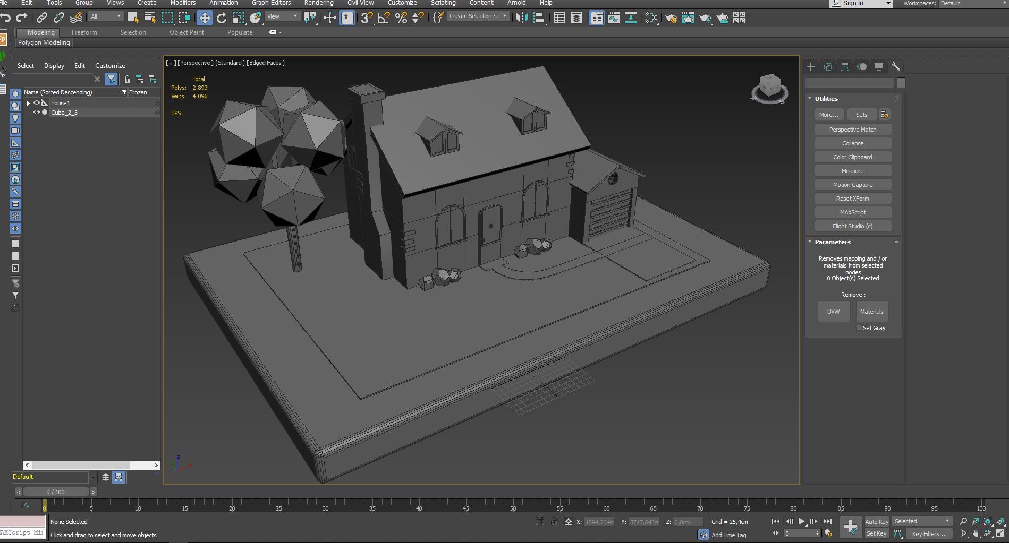Viewport: 1009px width, 543px height.
Task: Open the Create panel plus tab
Action: coord(811,67)
